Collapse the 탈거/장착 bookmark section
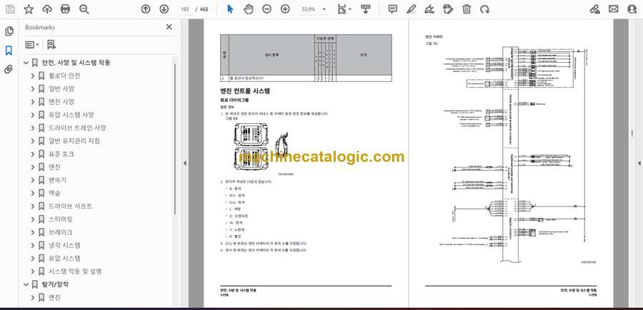 click(26, 284)
